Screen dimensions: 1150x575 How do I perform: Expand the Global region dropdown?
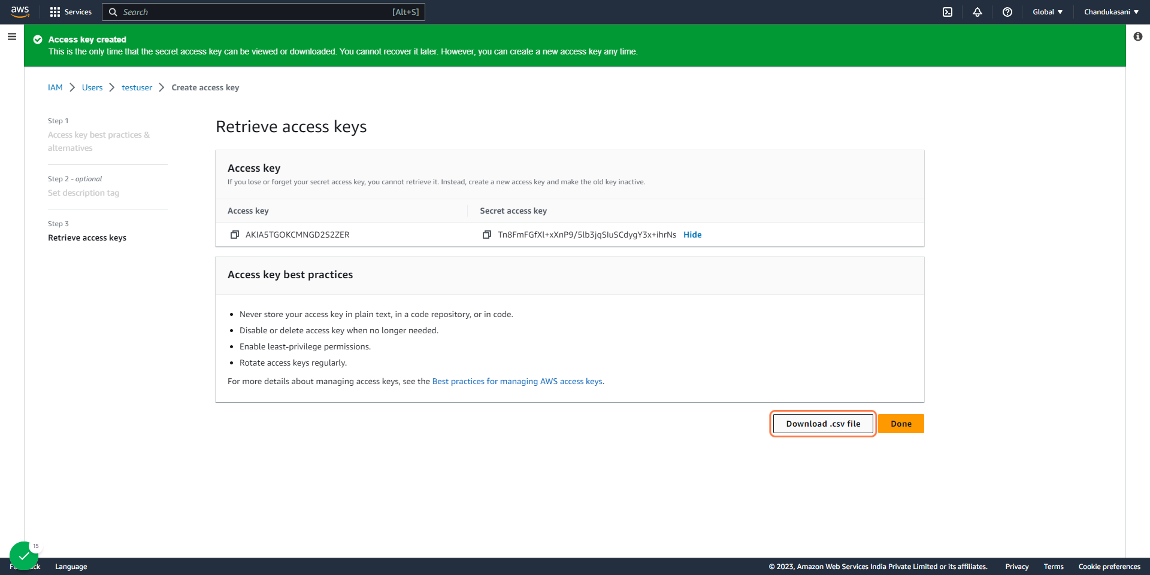pos(1048,12)
